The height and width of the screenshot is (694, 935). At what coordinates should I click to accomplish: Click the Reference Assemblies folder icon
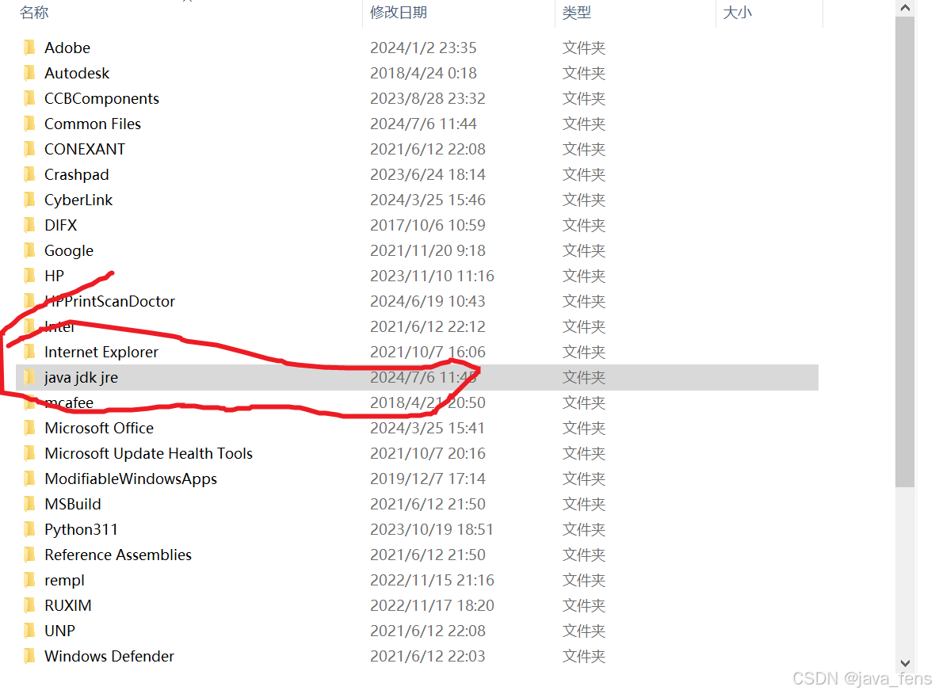[29, 555]
